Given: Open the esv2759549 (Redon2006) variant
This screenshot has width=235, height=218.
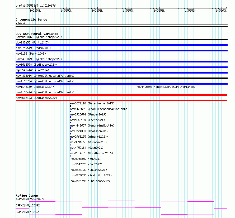Looking at the screenshot, I should [x=33, y=48].
